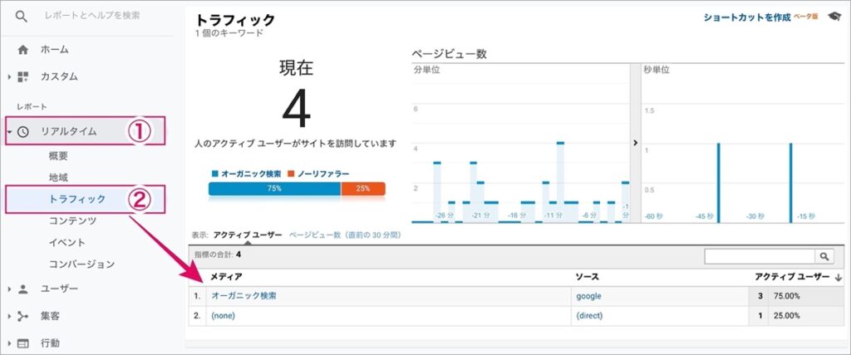Click the ユーザー person icon
This screenshot has width=851, height=355.
point(22,288)
